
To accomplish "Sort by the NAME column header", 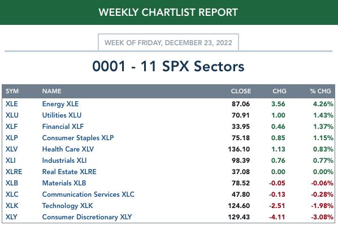I will click(x=52, y=91).
